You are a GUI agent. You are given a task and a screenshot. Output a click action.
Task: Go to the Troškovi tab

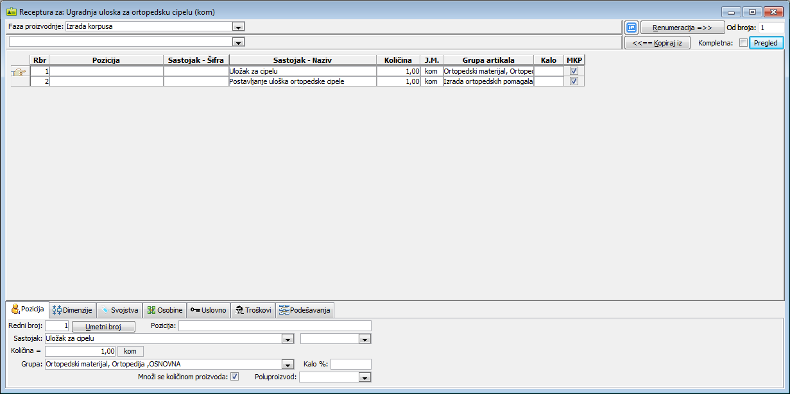tap(253, 310)
